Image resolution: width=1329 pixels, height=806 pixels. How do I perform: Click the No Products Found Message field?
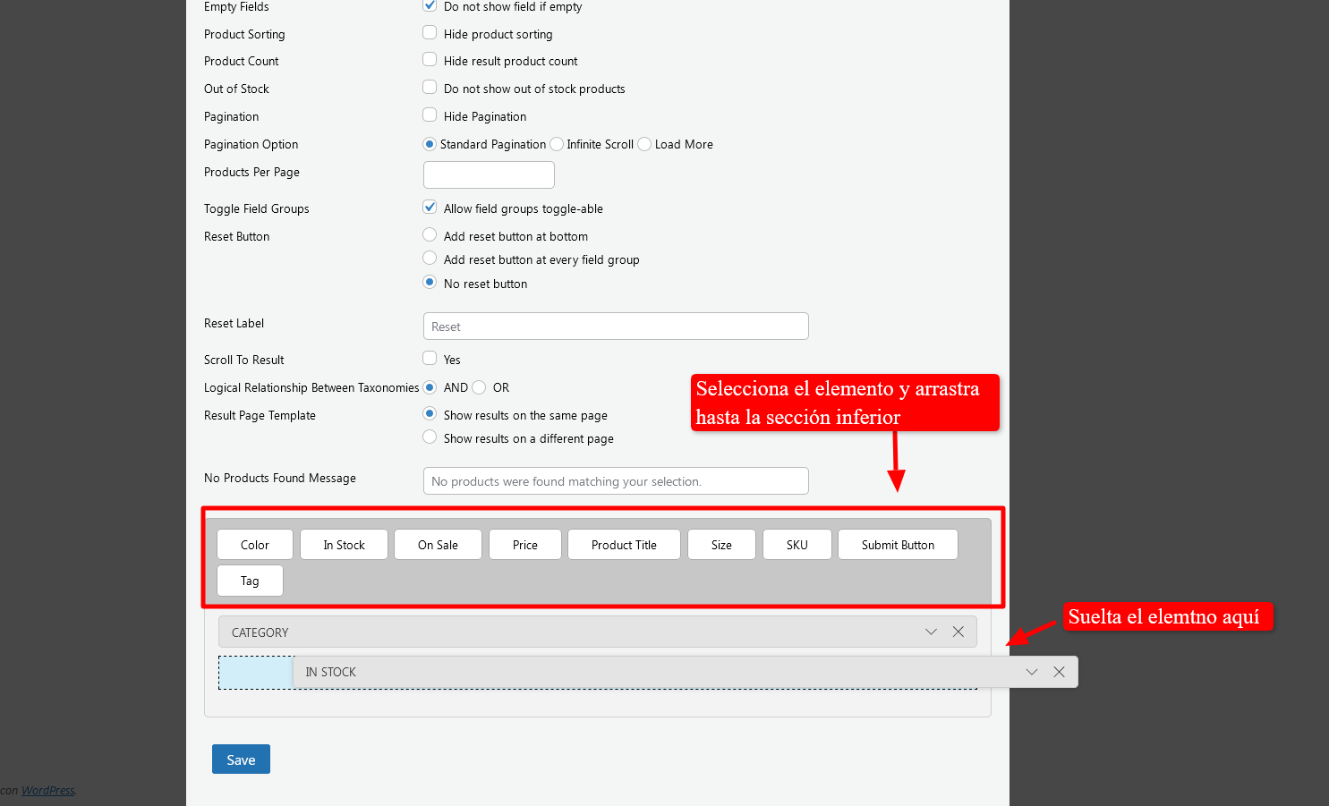tap(616, 480)
